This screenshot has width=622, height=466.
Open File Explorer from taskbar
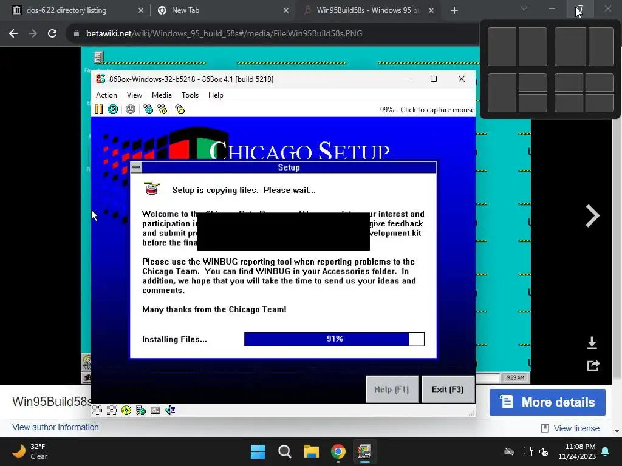pyautogui.click(x=312, y=451)
